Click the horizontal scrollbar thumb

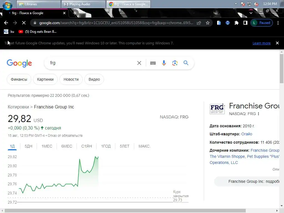click(125, 211)
